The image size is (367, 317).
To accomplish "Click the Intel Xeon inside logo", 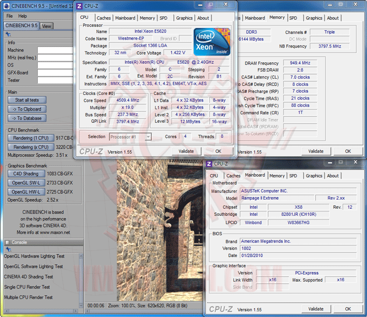I will 213,41.
